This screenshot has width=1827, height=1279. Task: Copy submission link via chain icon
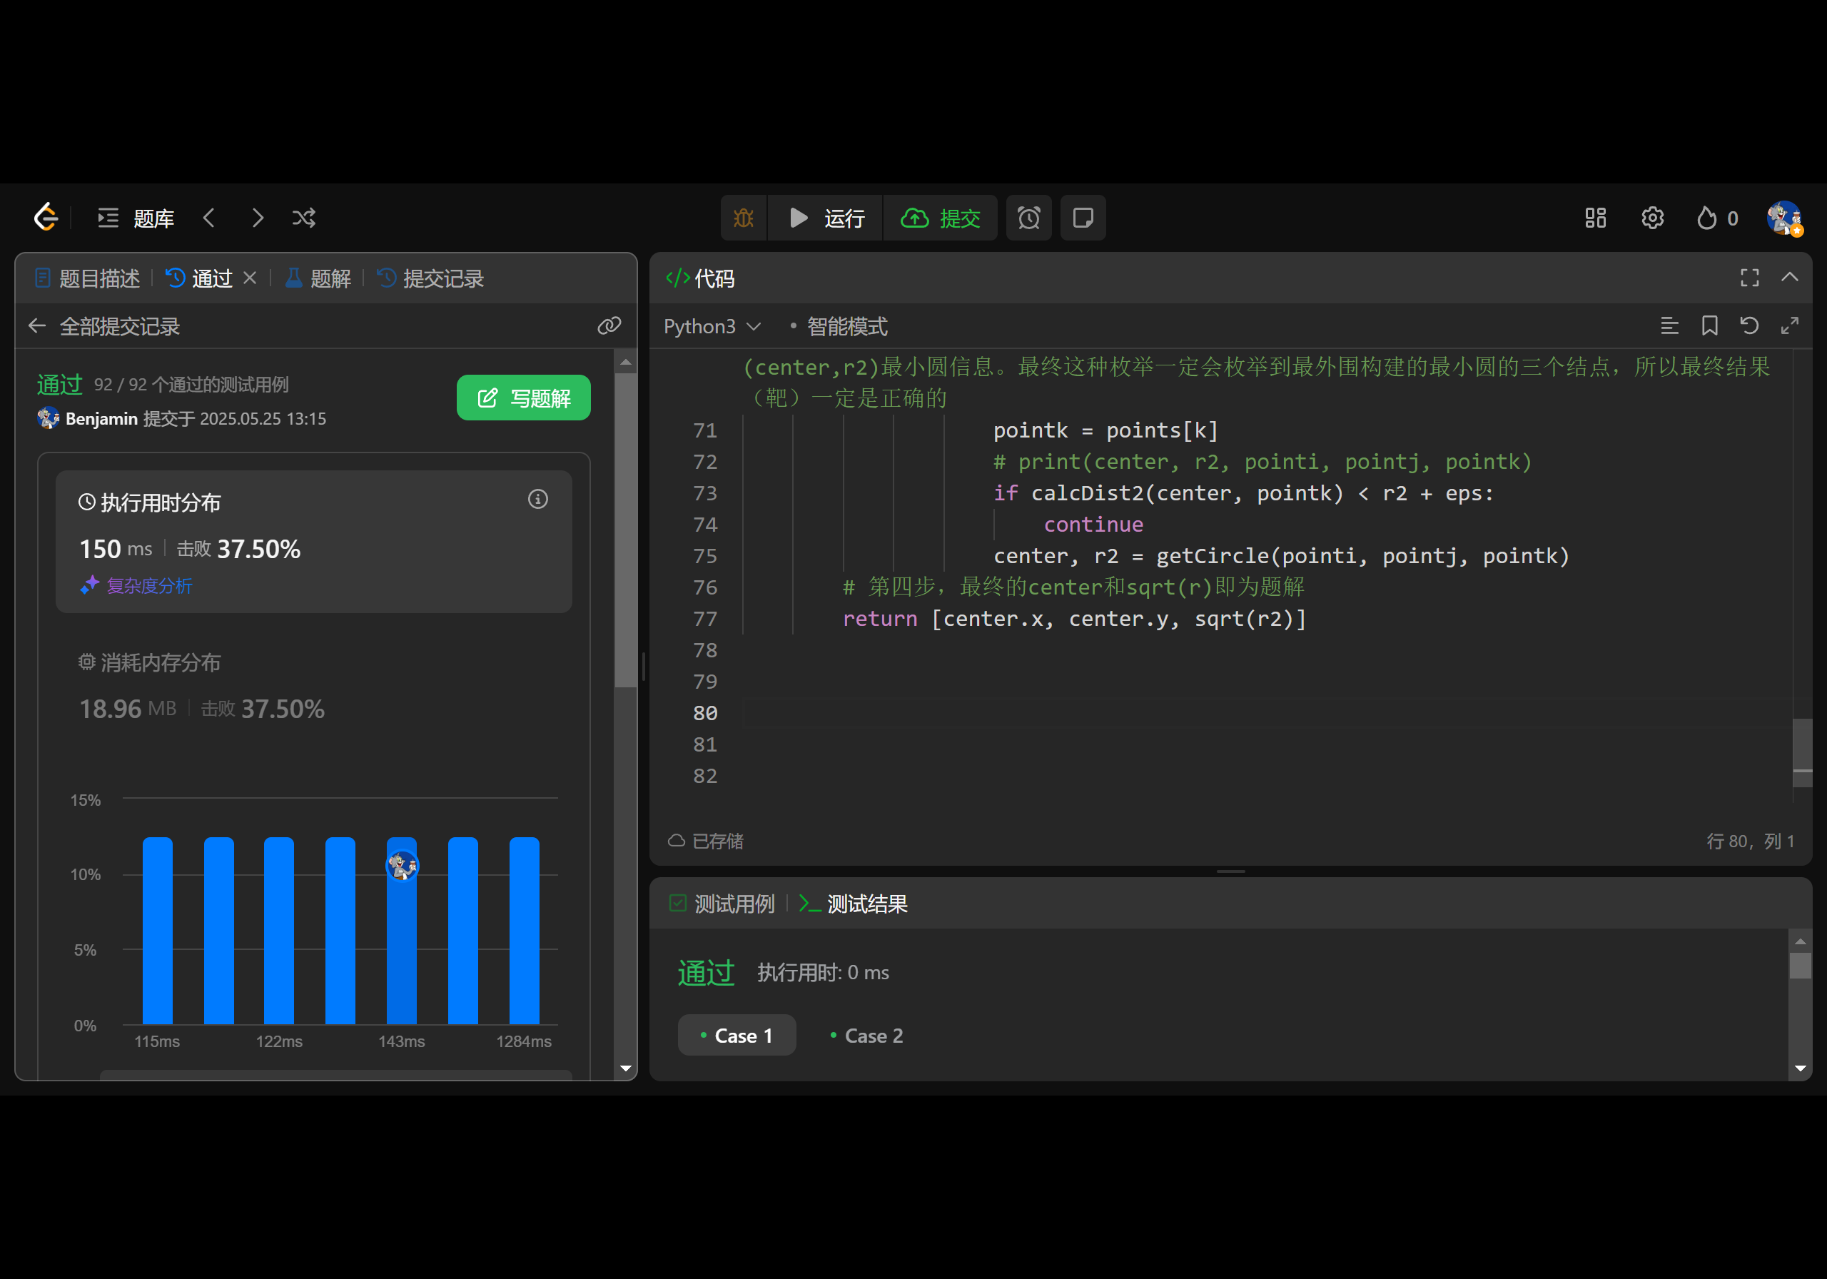(x=609, y=325)
